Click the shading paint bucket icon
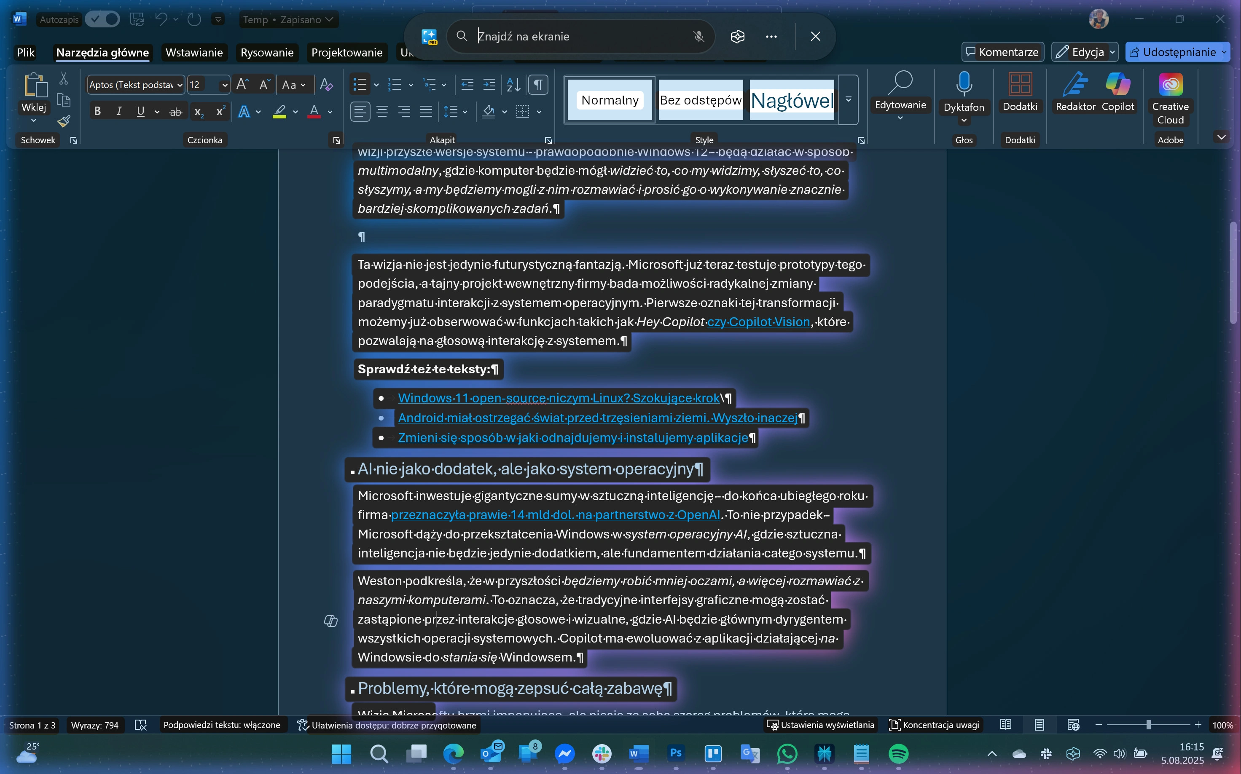 489,111
